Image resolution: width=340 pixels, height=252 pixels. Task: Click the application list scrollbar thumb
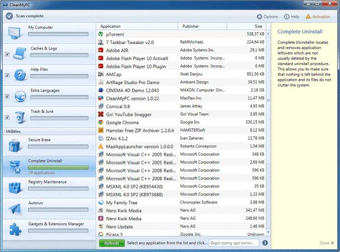[268, 100]
